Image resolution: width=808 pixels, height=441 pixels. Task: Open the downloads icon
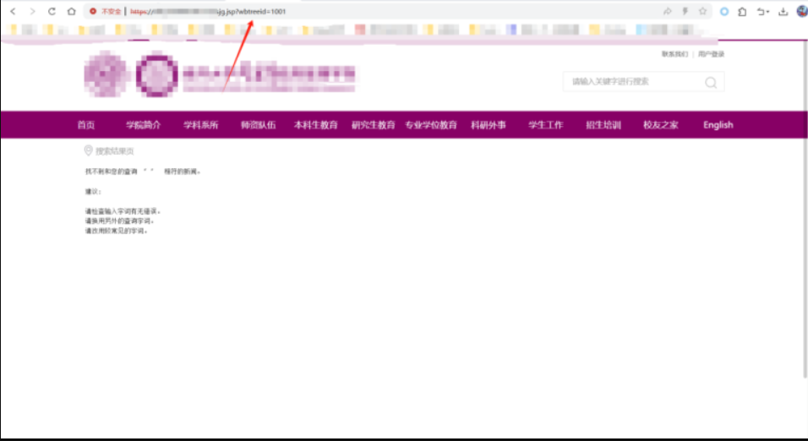783,11
